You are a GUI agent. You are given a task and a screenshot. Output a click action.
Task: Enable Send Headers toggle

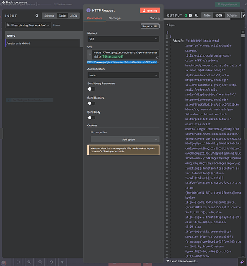point(91,103)
